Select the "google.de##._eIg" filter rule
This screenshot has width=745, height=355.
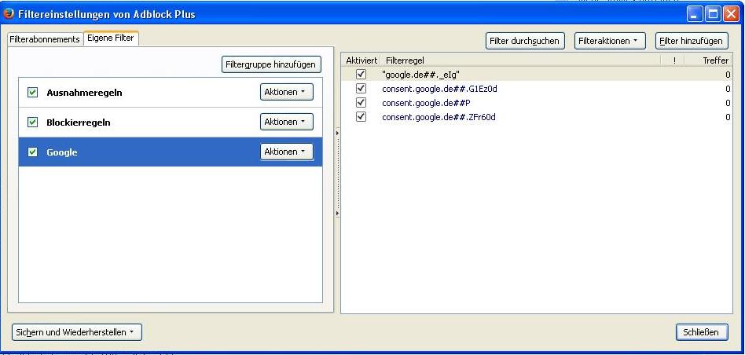pos(537,75)
